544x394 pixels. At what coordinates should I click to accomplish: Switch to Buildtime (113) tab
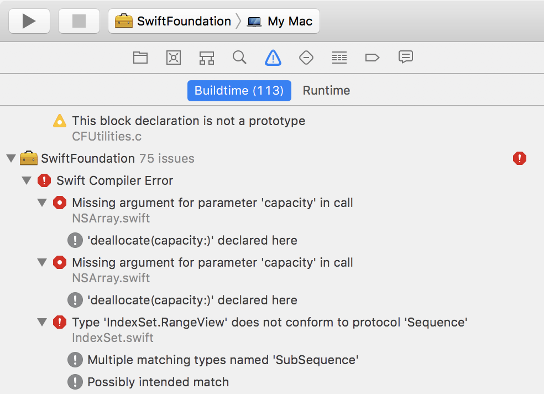[239, 91]
